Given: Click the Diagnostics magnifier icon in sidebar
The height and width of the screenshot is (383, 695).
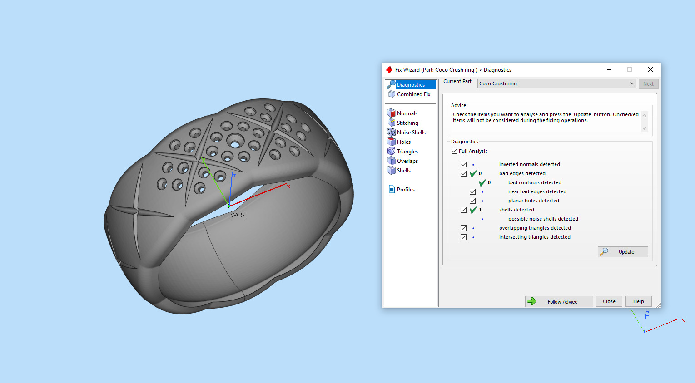Looking at the screenshot, I should click(391, 84).
